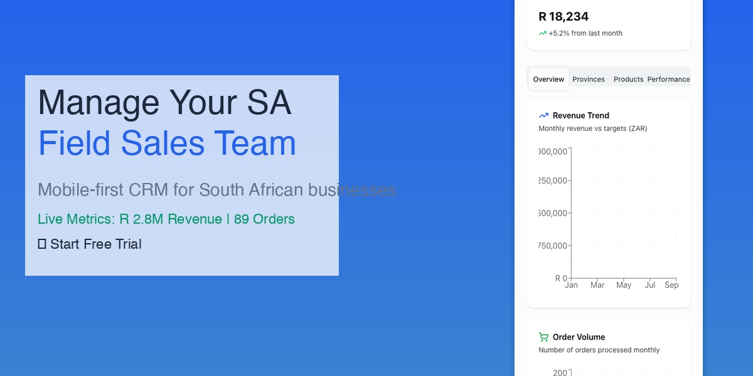Click the blue Revenue Trend chart icon
Viewport: 753px width, 376px height.
click(x=543, y=115)
